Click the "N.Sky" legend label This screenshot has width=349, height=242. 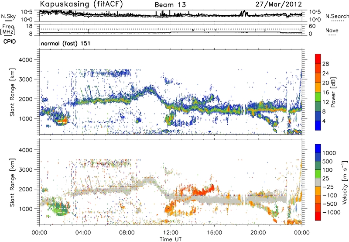point(8,16)
